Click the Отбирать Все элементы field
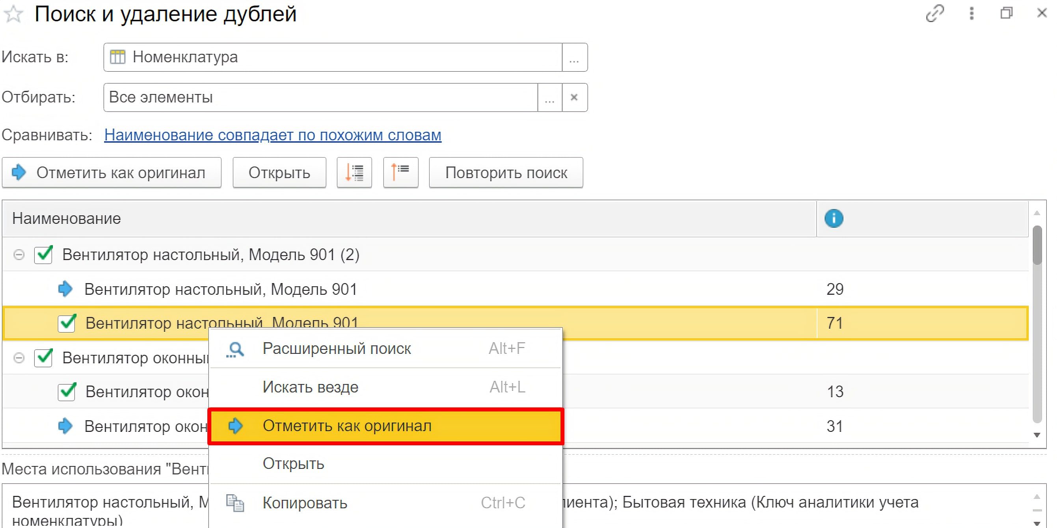Image resolution: width=1057 pixels, height=528 pixels. (x=321, y=98)
